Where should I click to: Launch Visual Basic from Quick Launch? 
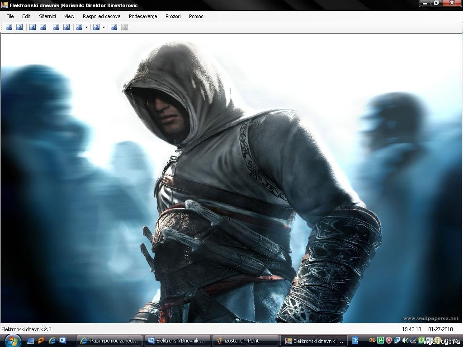pos(63,341)
